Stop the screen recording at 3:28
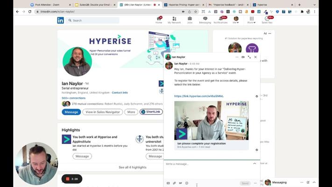Viewport: 332px width, 187px height. pos(68,179)
